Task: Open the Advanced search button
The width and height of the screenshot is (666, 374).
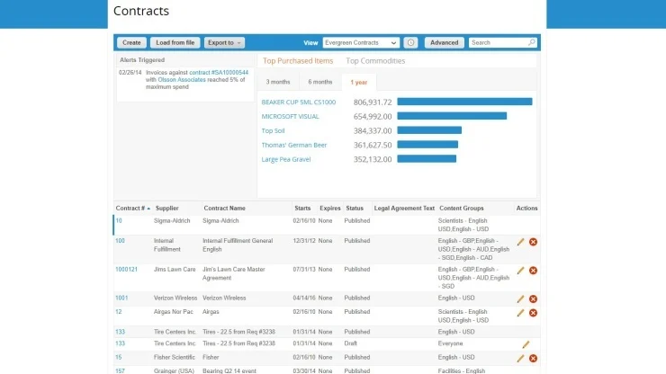Action: [444, 42]
